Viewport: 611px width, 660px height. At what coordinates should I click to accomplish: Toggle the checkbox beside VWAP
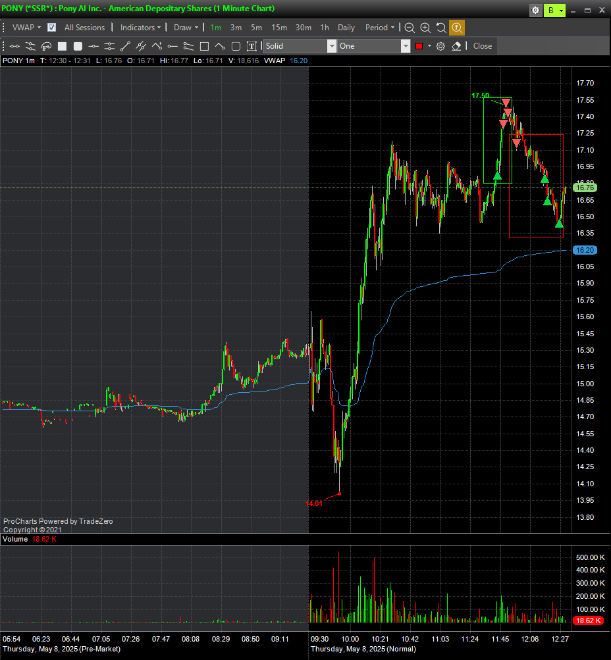(51, 28)
